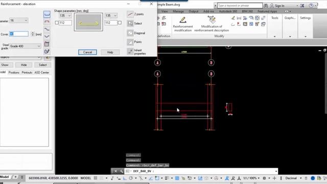Screen dimensions: 327x184
Task: Open the 1:1 / 100% annotation scale dropdown
Action: tap(251, 178)
